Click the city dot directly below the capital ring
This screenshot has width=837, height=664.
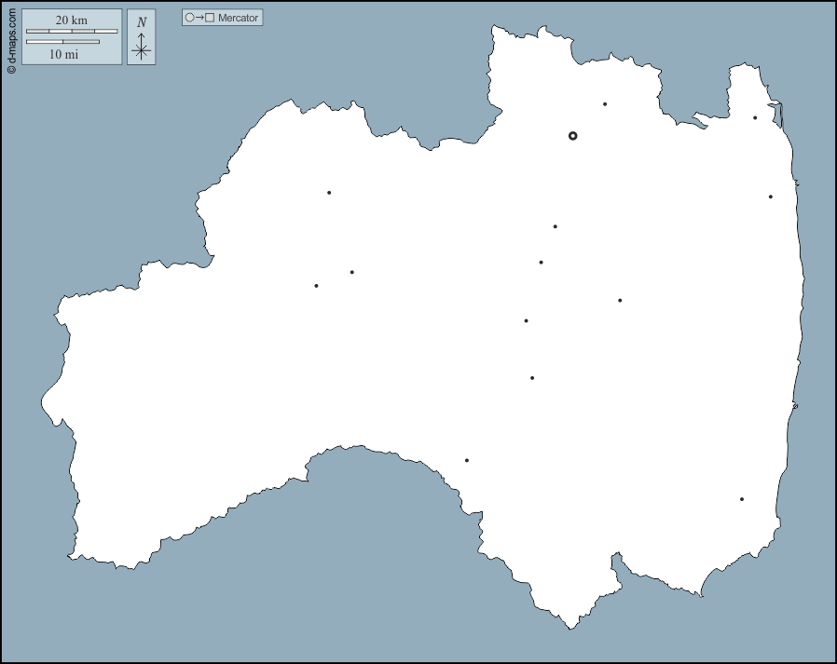556,226
